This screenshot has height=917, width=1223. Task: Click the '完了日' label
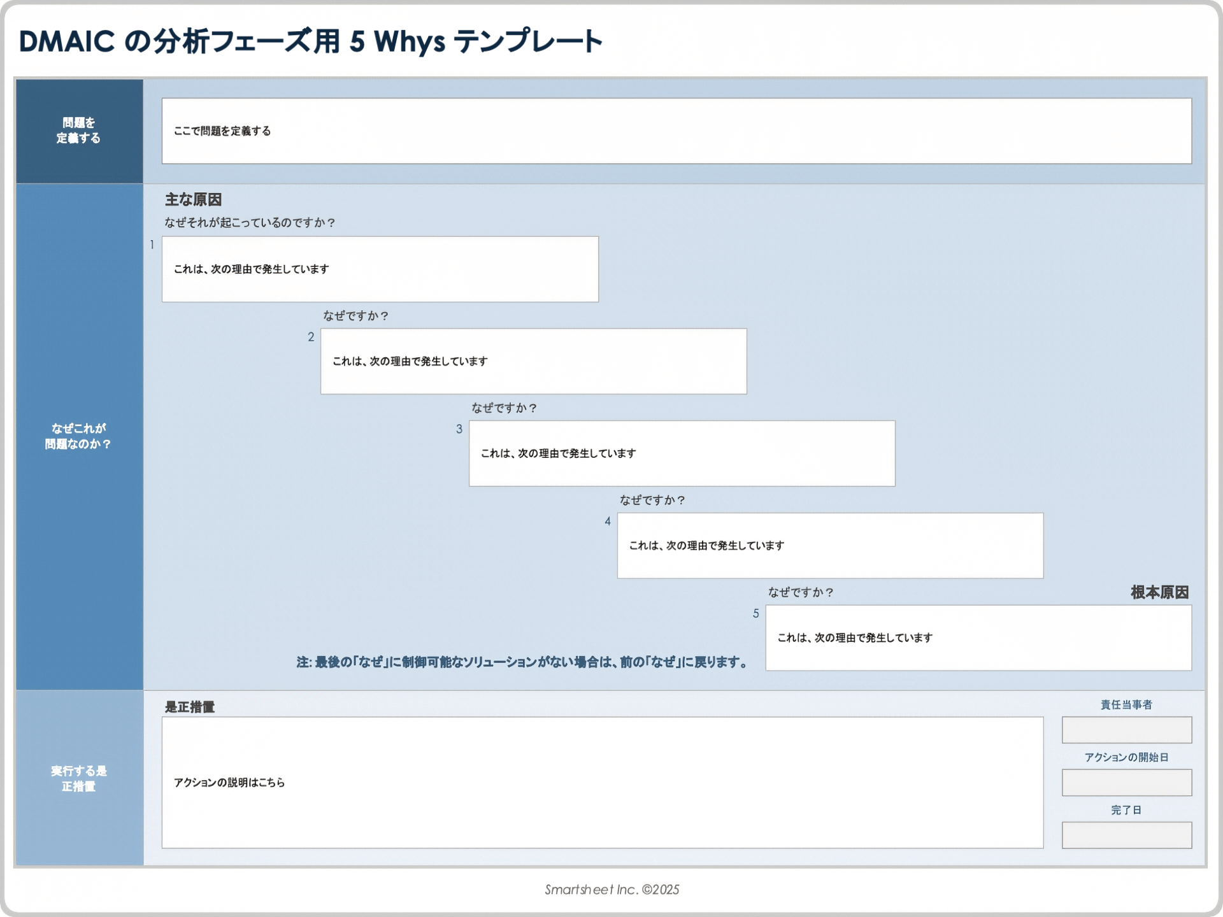1127,810
